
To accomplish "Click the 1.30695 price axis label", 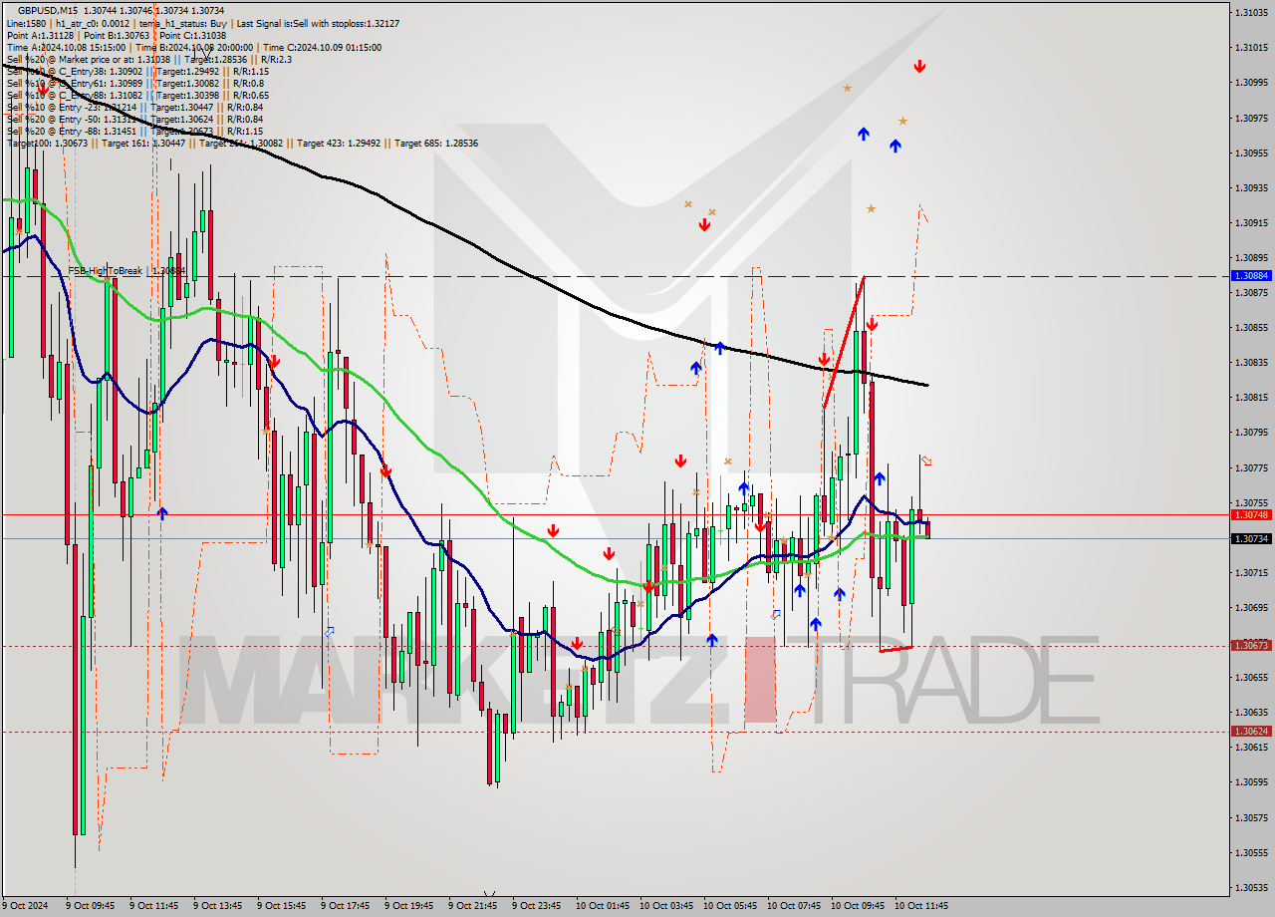I will pyautogui.click(x=1251, y=607).
